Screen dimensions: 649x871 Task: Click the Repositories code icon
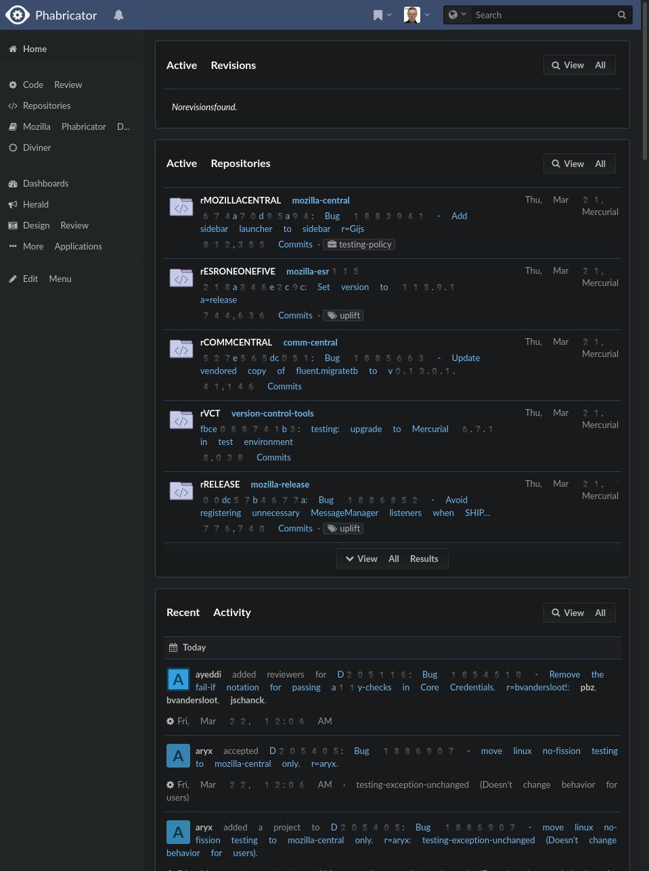pyautogui.click(x=13, y=105)
